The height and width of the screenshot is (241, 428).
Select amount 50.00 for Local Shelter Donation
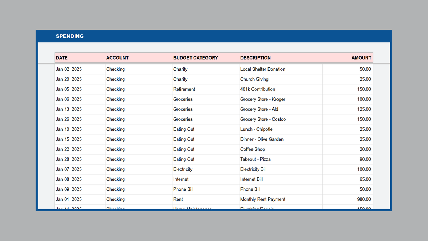coord(348,69)
